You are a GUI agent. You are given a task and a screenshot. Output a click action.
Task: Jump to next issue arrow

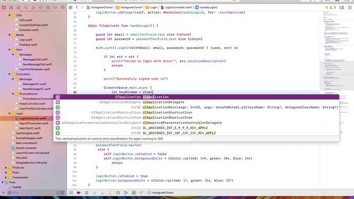[x=335, y=7]
